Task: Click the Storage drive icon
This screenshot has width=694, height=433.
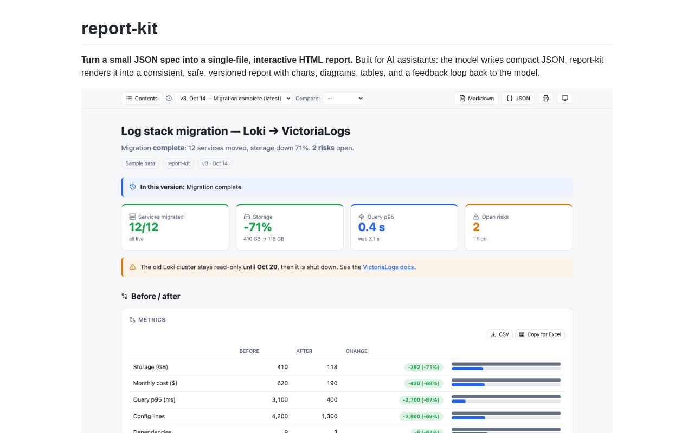Action: pyautogui.click(x=247, y=216)
